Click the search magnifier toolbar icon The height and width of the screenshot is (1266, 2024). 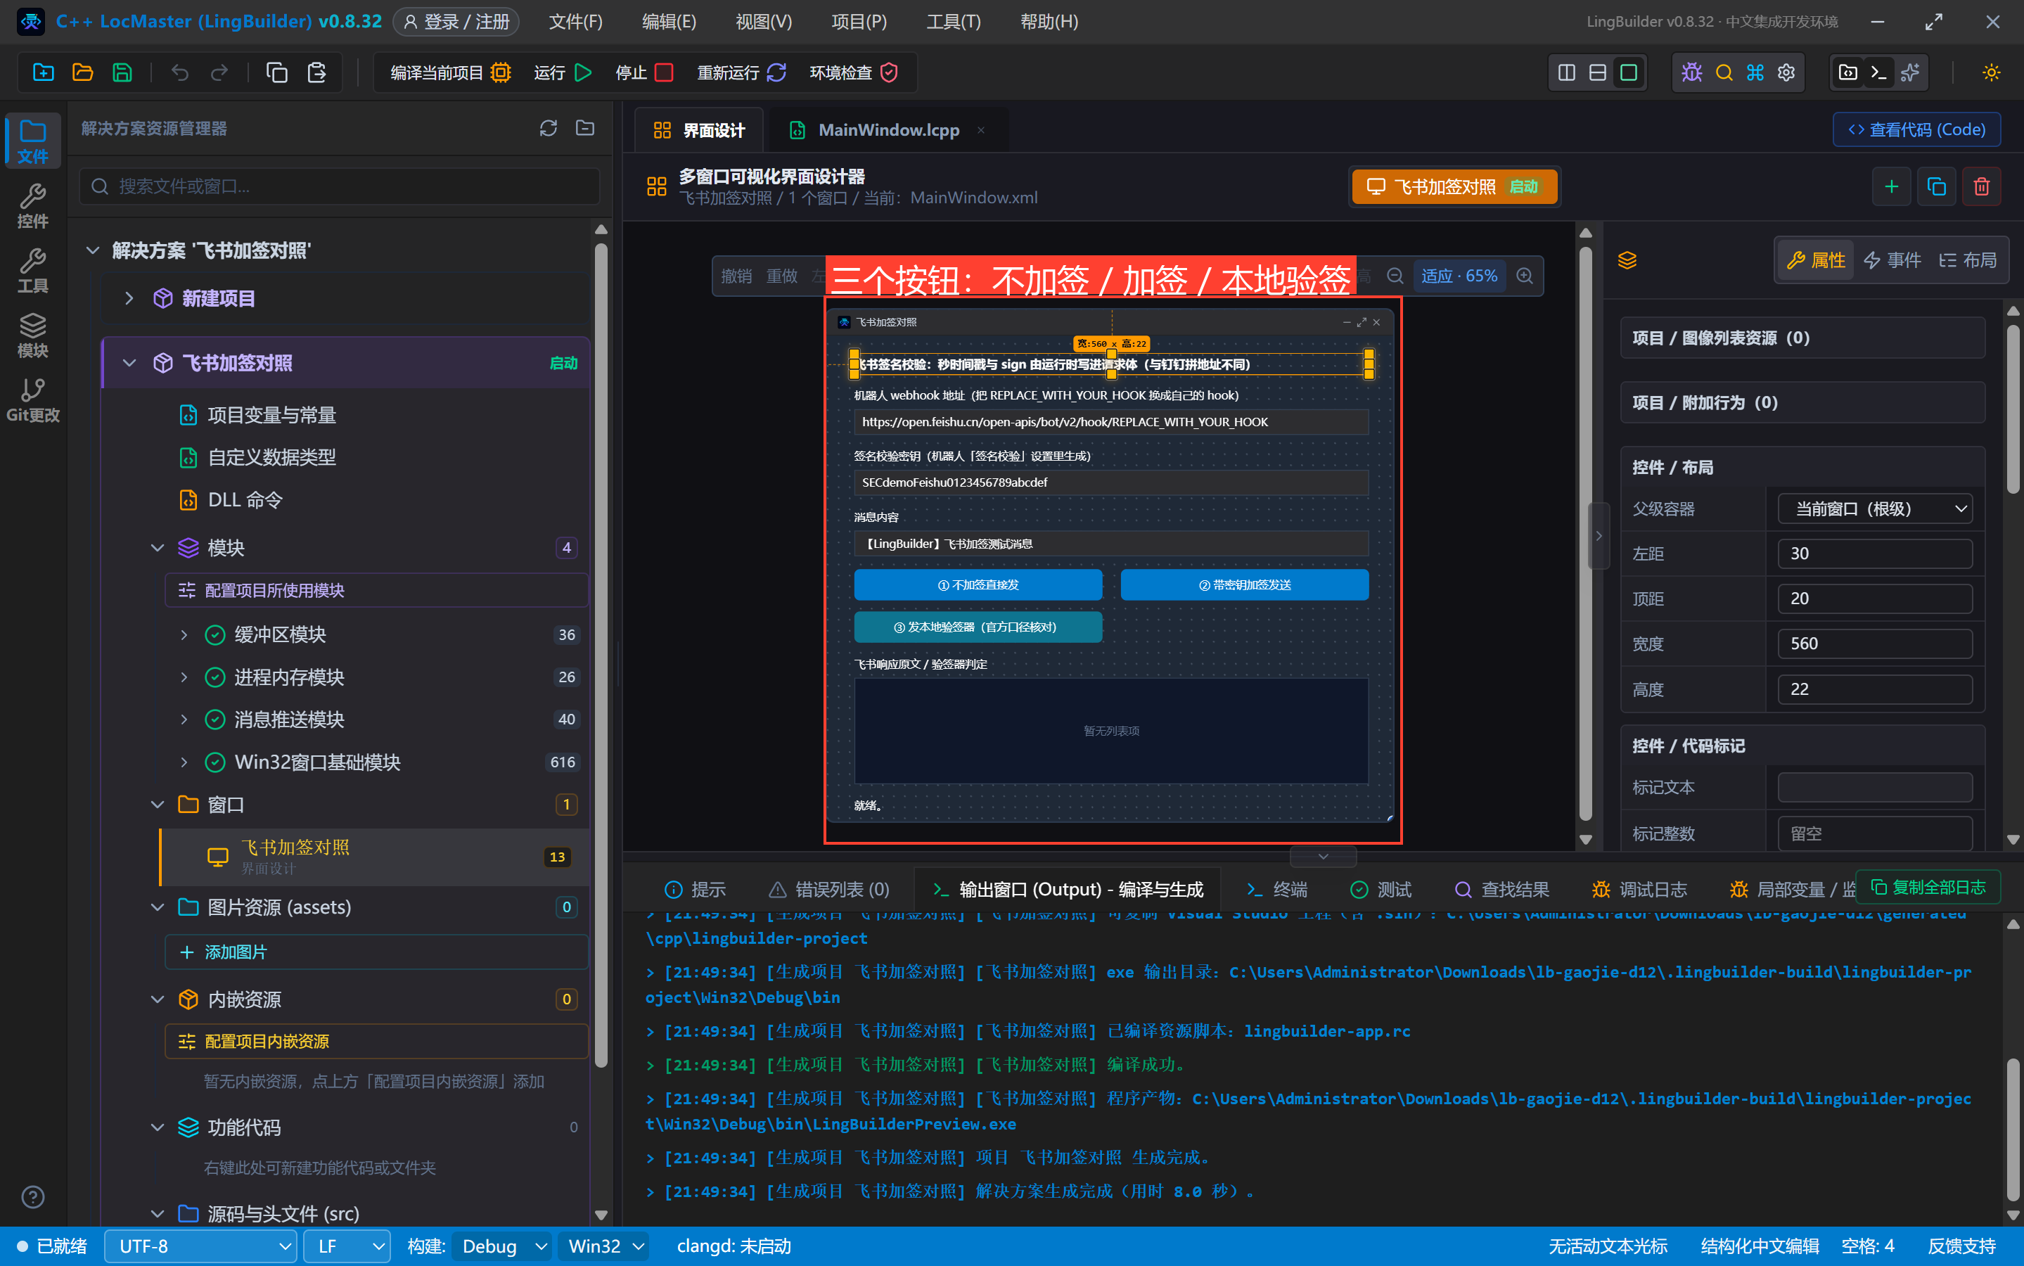click(1724, 73)
